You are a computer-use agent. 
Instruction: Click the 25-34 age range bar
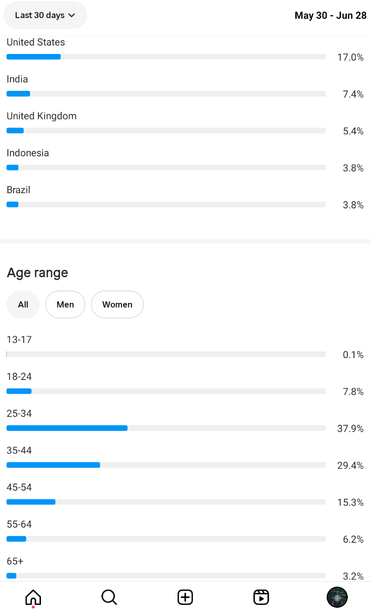[166, 428]
